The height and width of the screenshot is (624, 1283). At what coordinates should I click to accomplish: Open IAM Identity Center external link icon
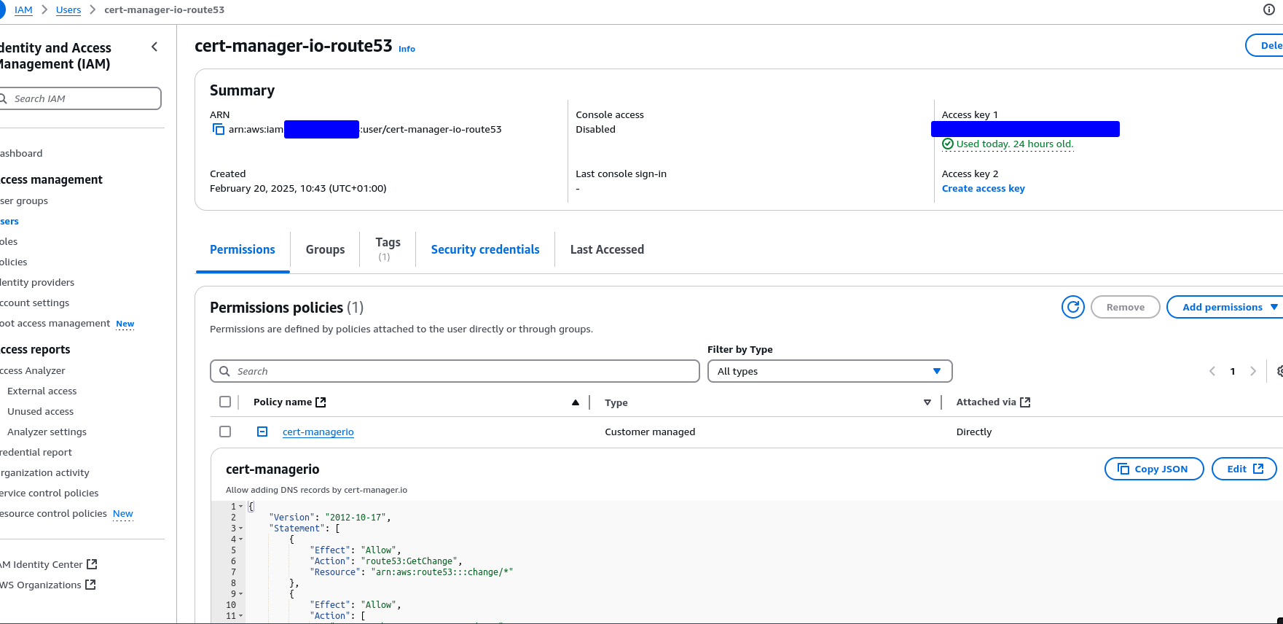[92, 564]
